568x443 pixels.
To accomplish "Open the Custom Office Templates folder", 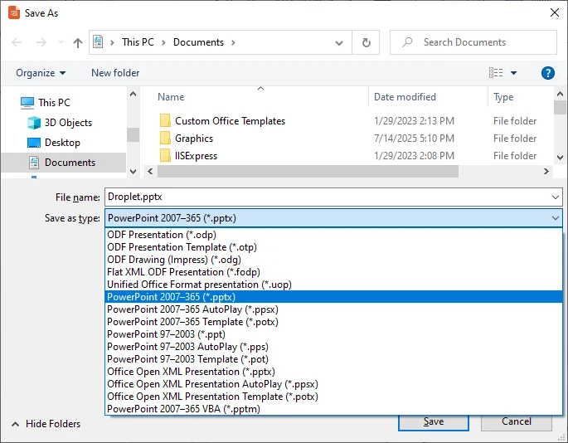I will (230, 121).
